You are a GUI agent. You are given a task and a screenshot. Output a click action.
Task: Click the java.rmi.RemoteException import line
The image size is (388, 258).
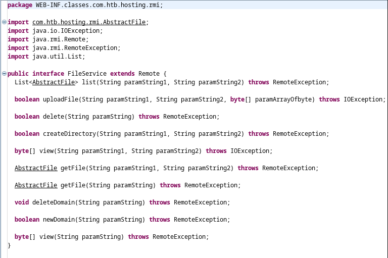pyautogui.click(x=76, y=48)
